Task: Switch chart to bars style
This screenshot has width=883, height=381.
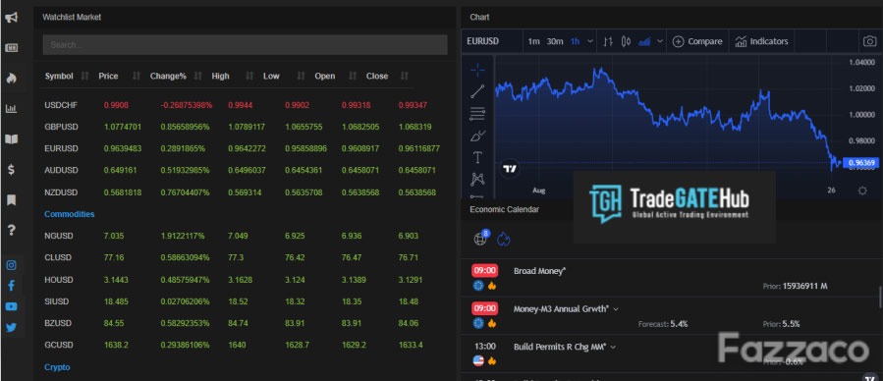Action: coord(608,41)
